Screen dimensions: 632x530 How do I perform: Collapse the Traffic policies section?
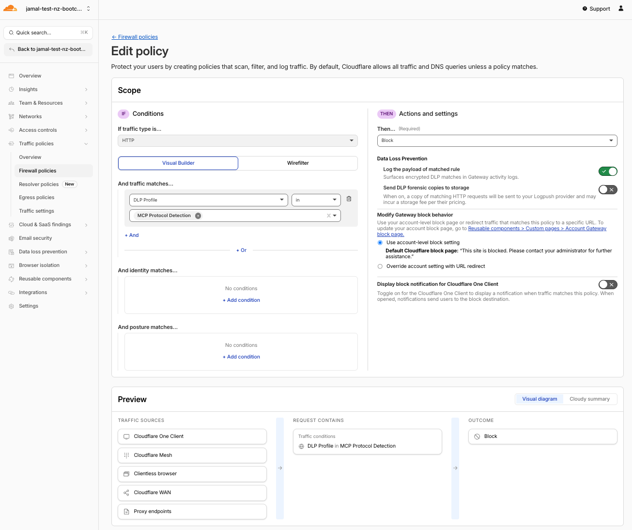coord(86,144)
